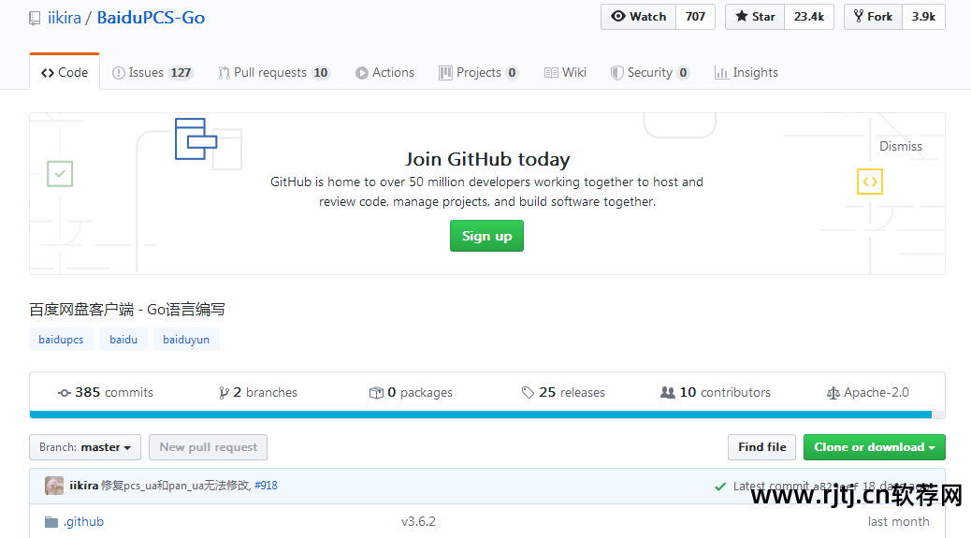Open the BaiduPCS-Go repository link
The width and height of the screenshot is (971, 538).
[x=151, y=18]
